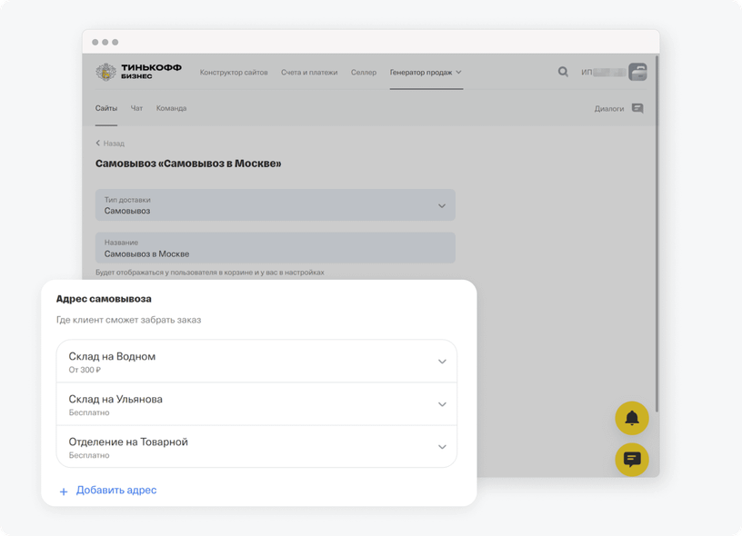Expand the Склад на Ульянова address row

(x=256, y=404)
